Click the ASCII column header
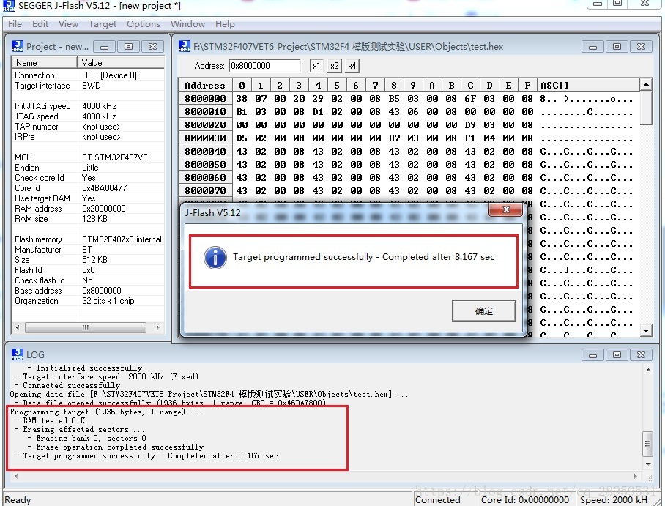665x506 pixels. [x=588, y=85]
